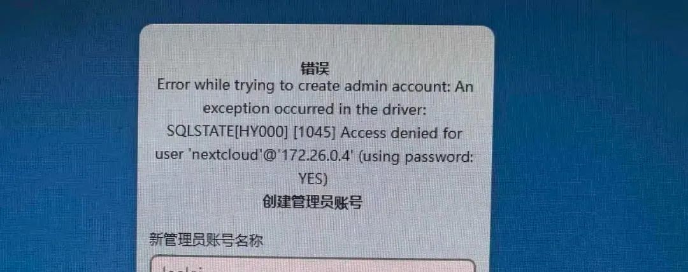Click the word "driver:" in the error message
This screenshot has height=272, width=688.
tap(403, 109)
